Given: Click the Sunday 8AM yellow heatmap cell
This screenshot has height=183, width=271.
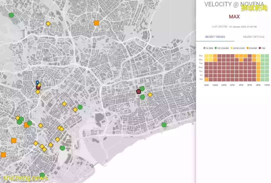Looking at the screenshot, I should pyautogui.click(x=207, y=56).
